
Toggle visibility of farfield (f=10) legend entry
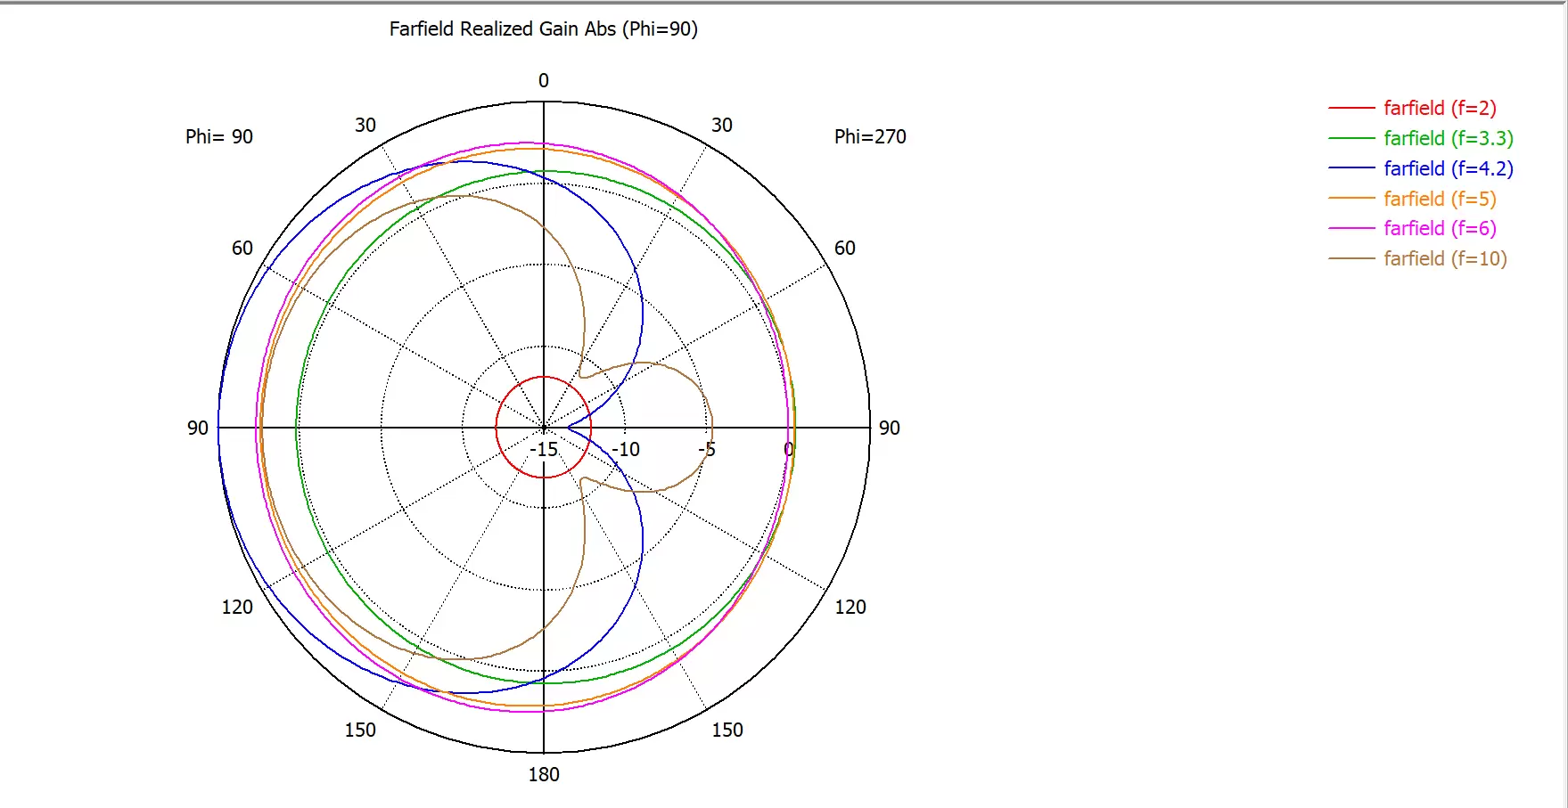point(1444,258)
